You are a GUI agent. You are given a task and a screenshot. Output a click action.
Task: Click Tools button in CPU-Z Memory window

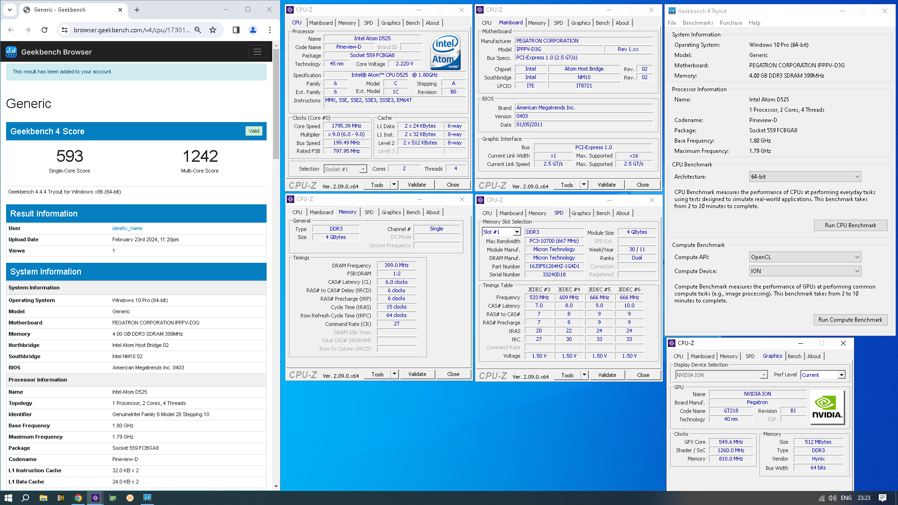click(x=377, y=374)
